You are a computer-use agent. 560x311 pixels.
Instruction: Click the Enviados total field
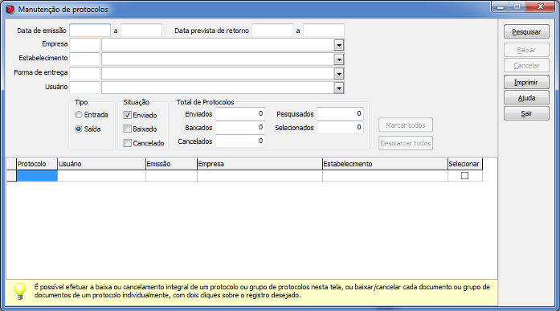[x=240, y=114]
